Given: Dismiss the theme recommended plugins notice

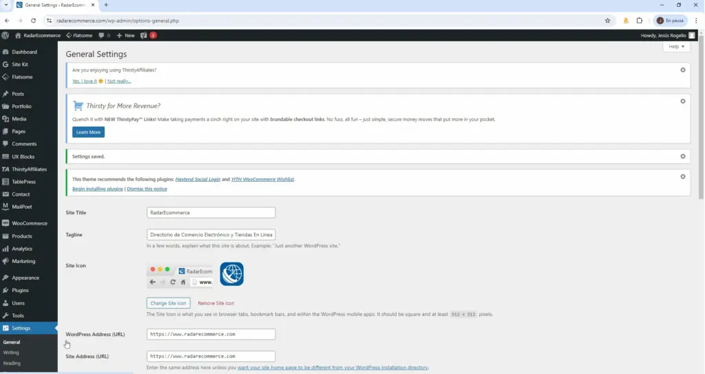Looking at the screenshot, I should 682,176.
